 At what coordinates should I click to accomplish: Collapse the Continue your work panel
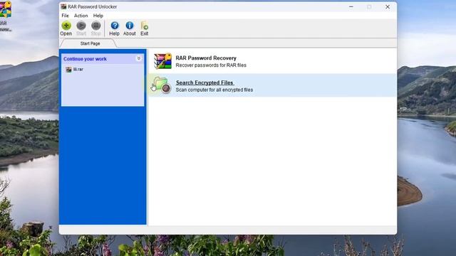139,58
